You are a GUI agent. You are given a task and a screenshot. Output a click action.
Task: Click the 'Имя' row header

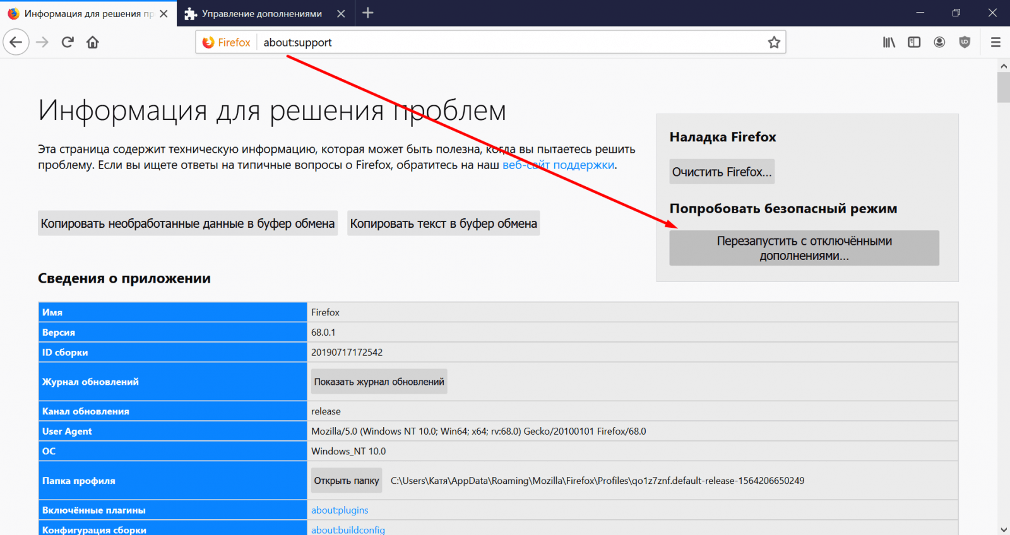pos(173,312)
